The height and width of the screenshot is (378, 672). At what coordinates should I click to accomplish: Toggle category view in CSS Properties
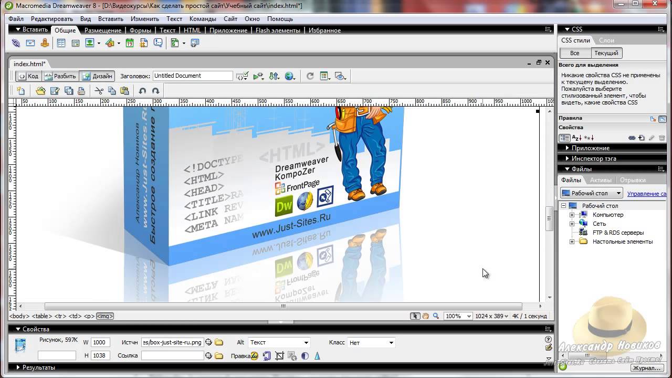coord(564,138)
